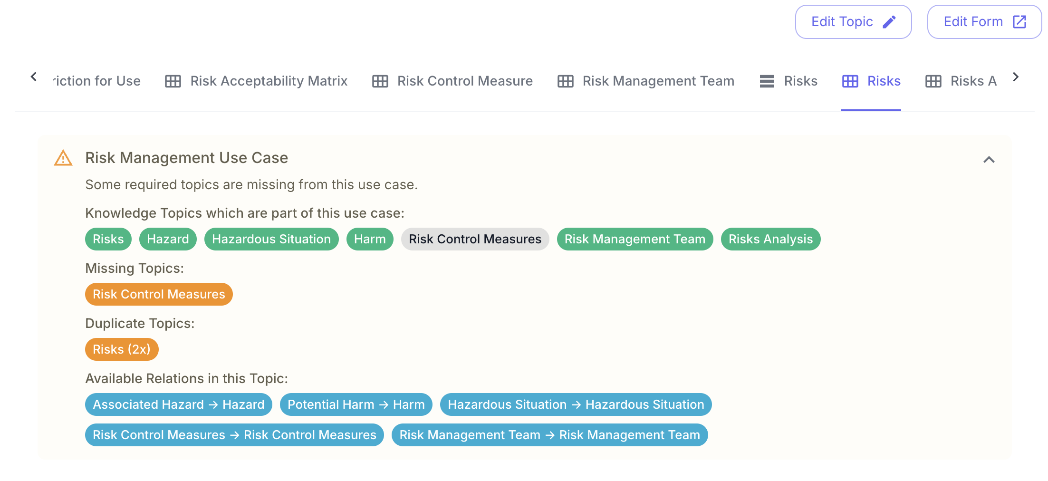Click the table icon beside the Risks A tab
The width and height of the screenshot is (1048, 481).
pyautogui.click(x=933, y=81)
